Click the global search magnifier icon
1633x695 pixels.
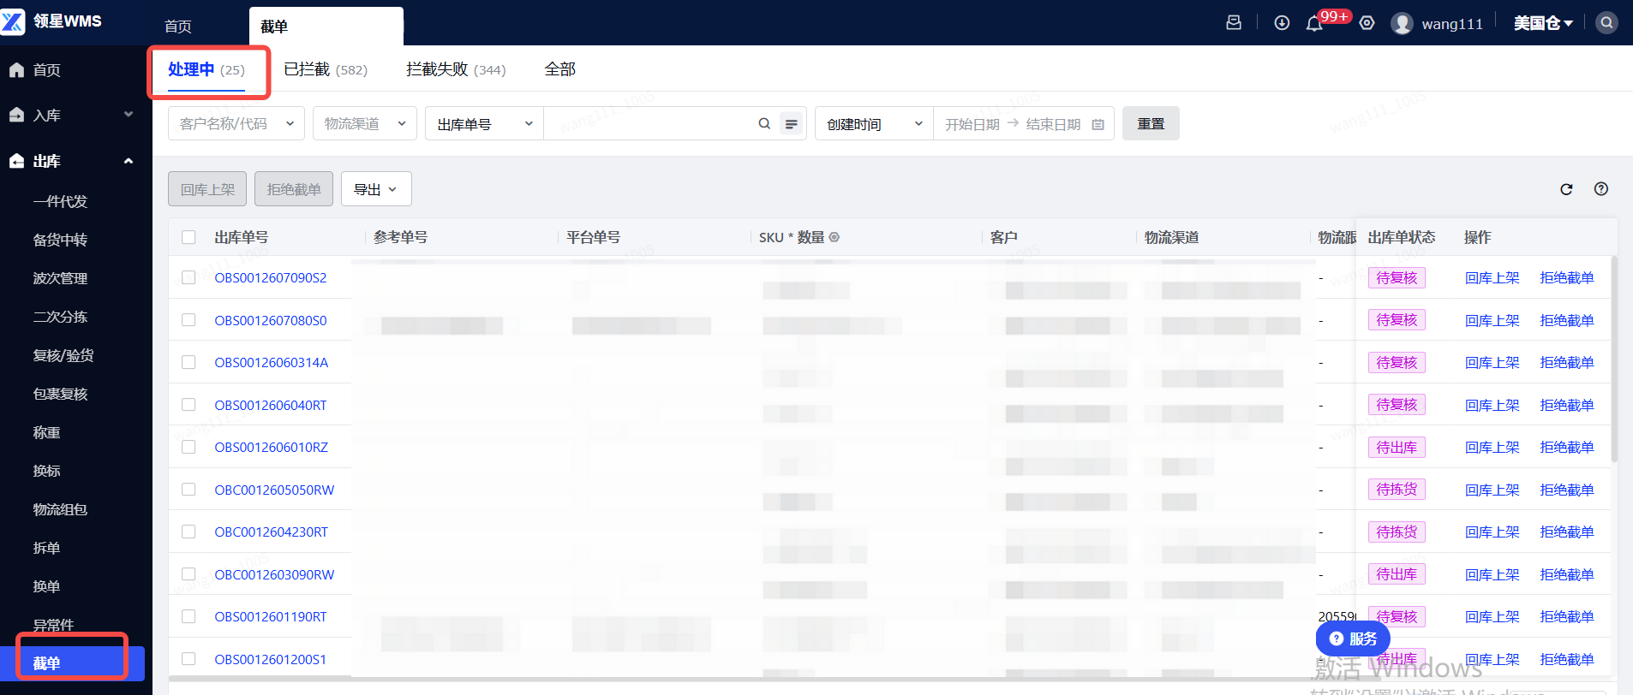[1607, 23]
